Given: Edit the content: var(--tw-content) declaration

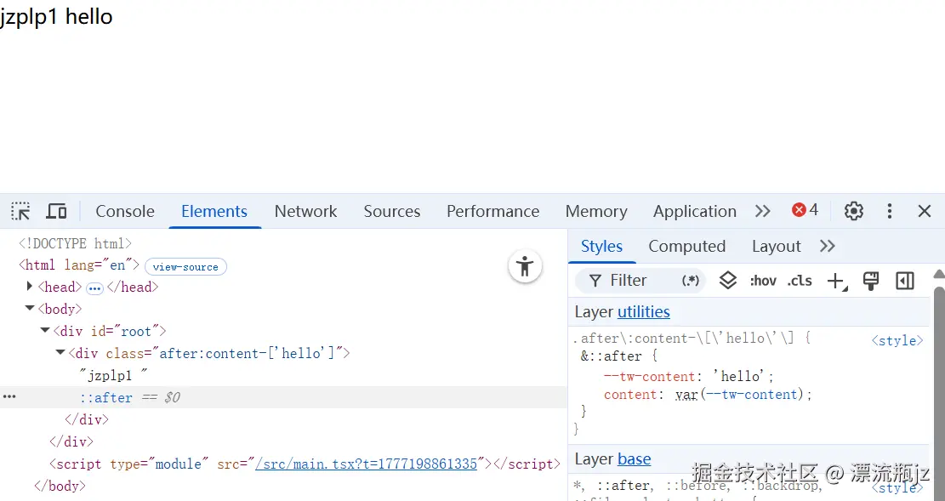Looking at the screenshot, I should coord(709,395).
